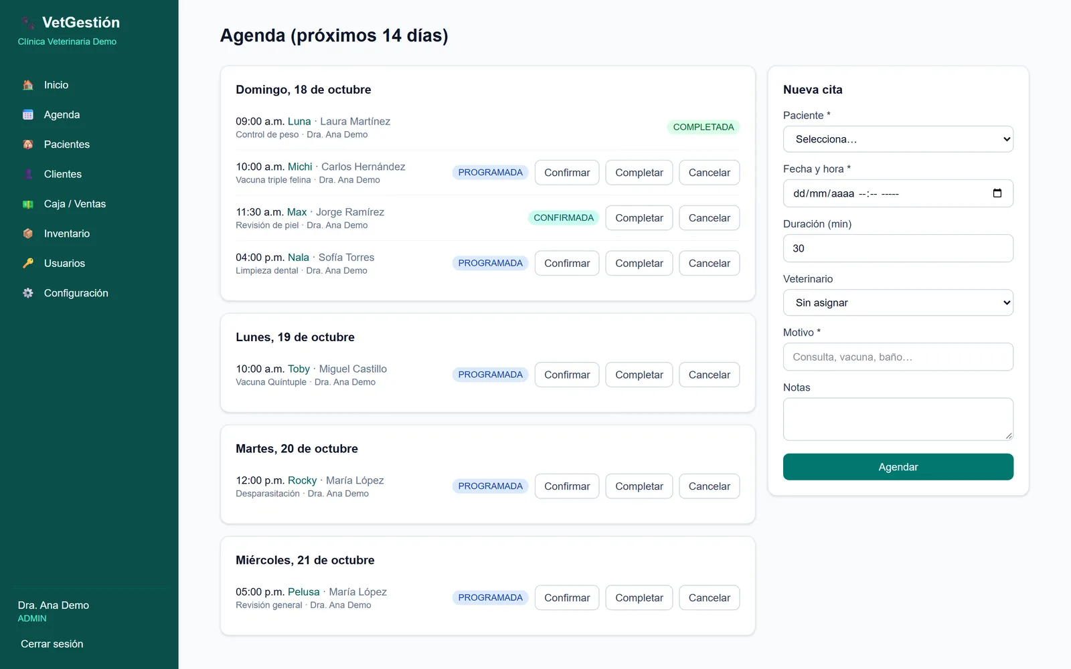Click into the Motivo text field

pyautogui.click(x=898, y=357)
